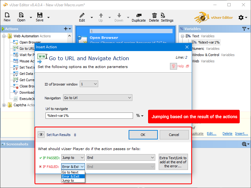Screen dimensions: 251x188
Task: Open the Navigation Go to Url dropdown
Action: (98, 98)
